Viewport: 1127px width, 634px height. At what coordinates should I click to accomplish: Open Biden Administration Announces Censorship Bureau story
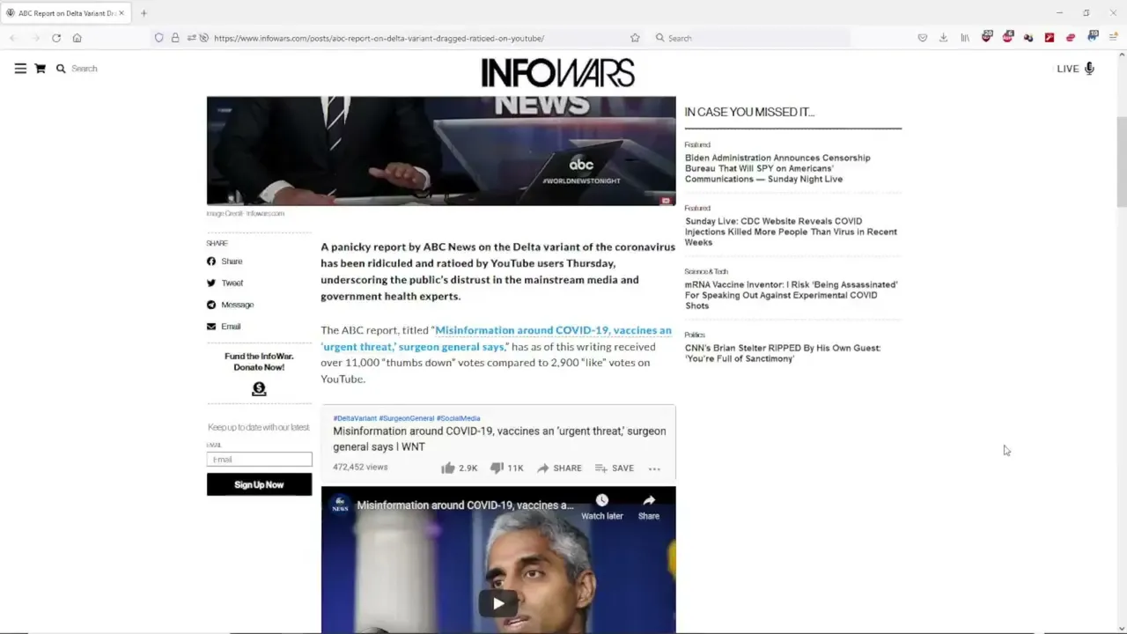[777, 168]
